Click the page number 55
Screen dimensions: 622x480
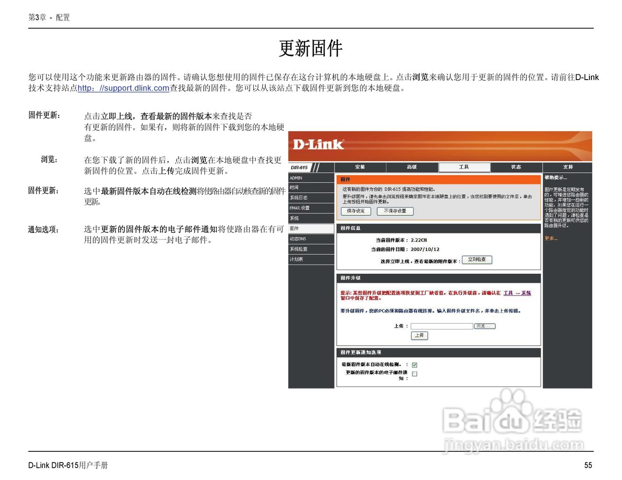point(588,465)
